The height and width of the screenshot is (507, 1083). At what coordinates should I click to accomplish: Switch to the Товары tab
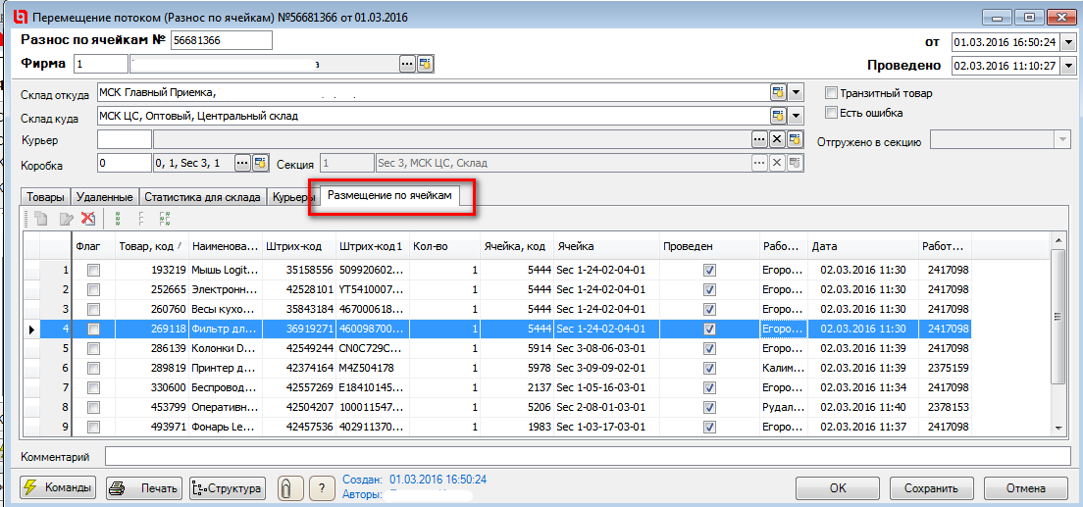(x=44, y=197)
